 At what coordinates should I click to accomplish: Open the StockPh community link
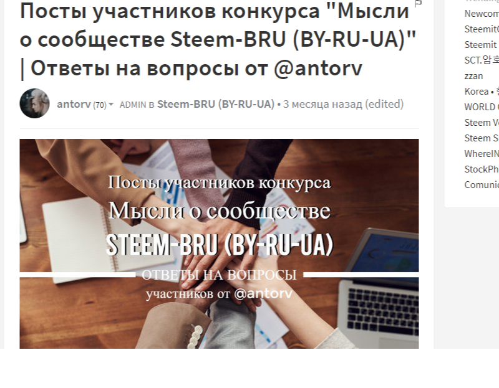coord(482,169)
